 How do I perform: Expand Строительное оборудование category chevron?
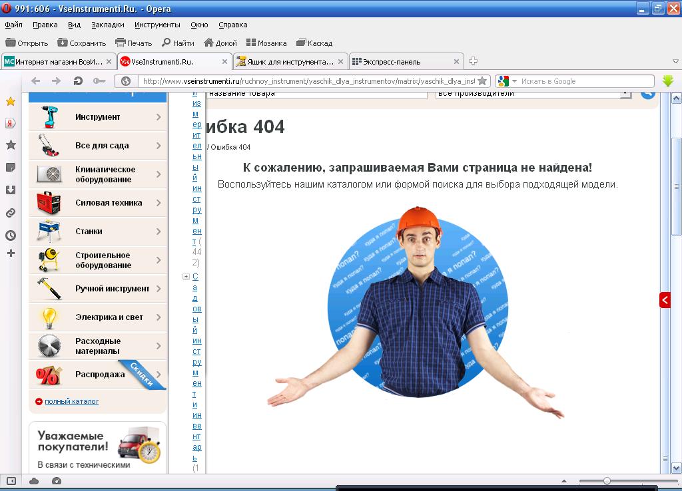[159, 260]
